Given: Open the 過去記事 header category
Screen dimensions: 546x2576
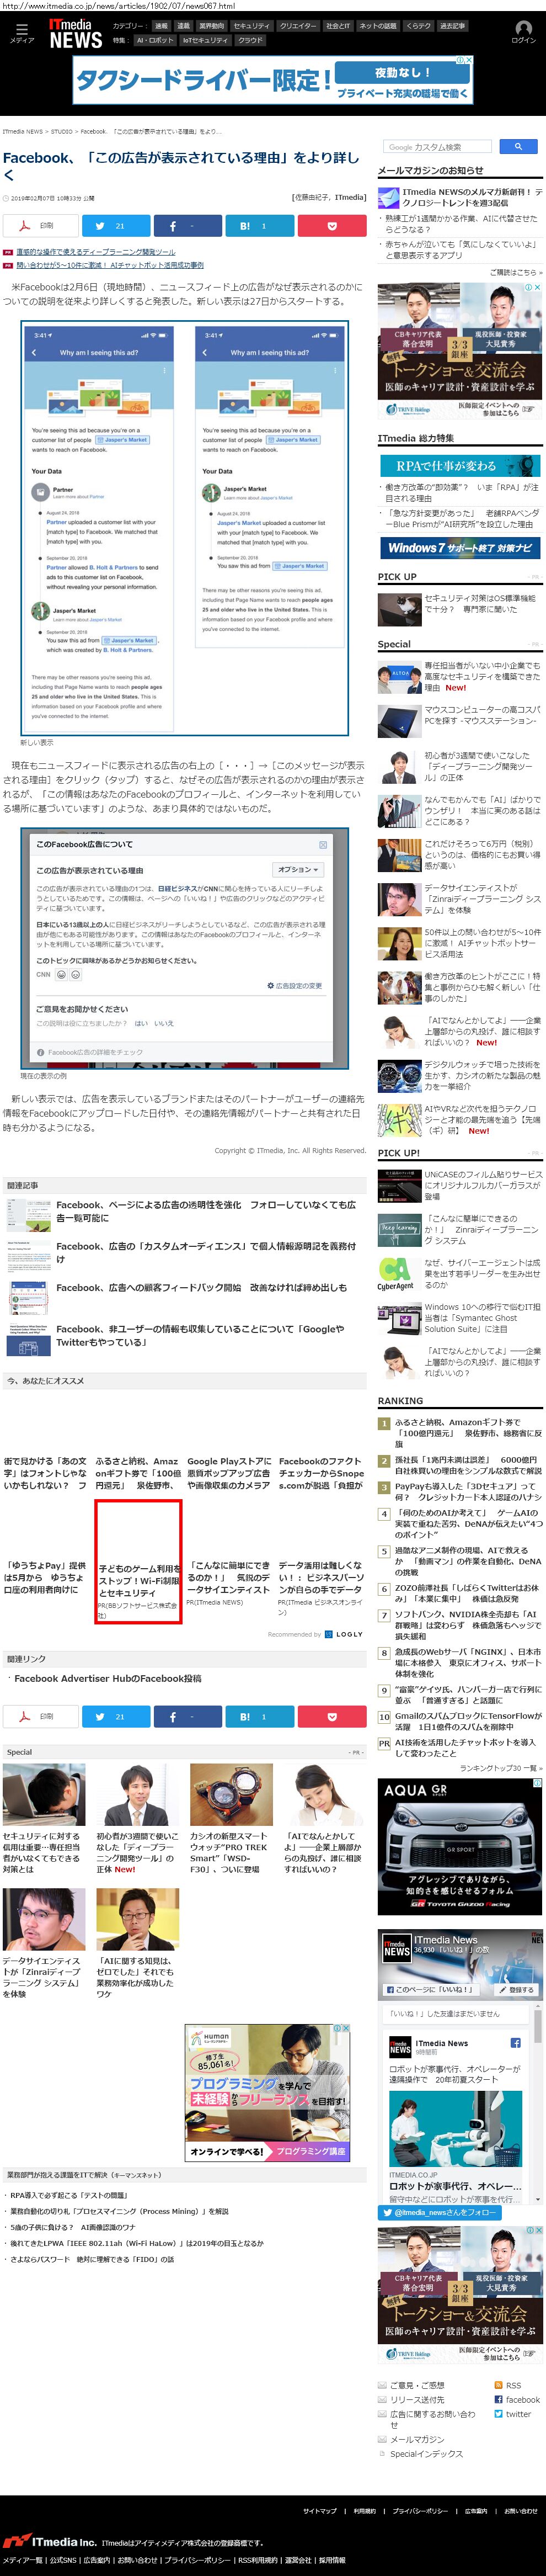Looking at the screenshot, I should tap(452, 26).
